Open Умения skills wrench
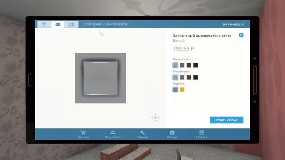The height and width of the screenshot is (160, 285). coord(142,134)
